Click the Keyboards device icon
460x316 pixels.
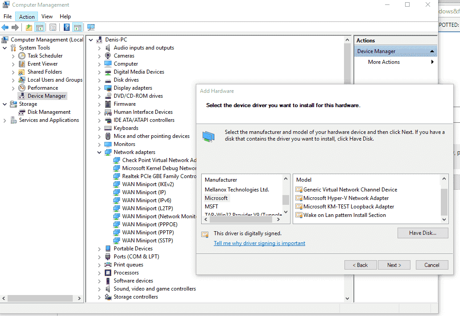(x=108, y=128)
